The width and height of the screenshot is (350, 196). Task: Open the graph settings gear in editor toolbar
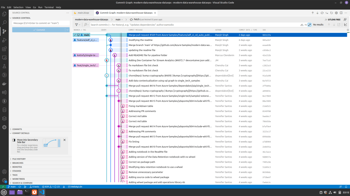click(x=336, y=13)
